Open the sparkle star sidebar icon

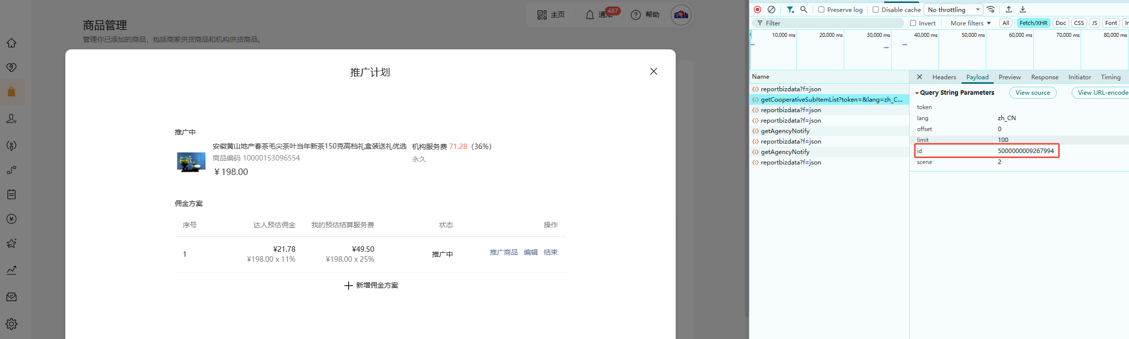point(11,243)
